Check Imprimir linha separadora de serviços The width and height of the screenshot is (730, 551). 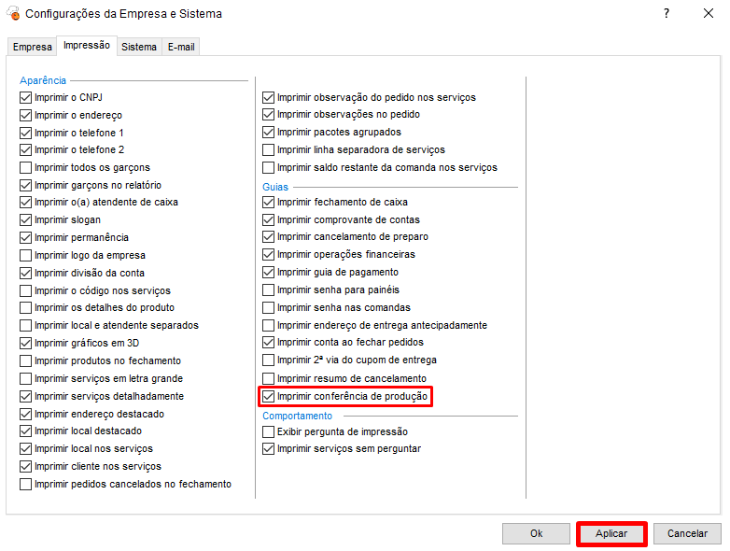[269, 149]
